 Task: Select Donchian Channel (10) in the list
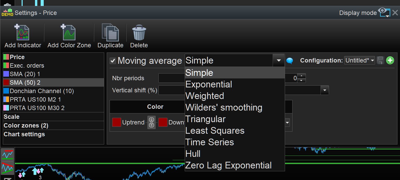[x=42, y=91]
